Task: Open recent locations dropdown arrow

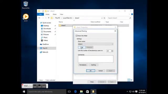Action: coord(46,18)
